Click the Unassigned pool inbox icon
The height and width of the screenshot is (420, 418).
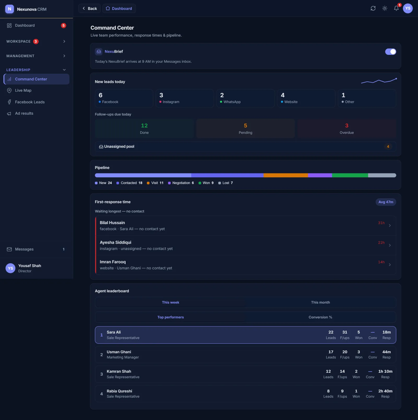coord(101,147)
